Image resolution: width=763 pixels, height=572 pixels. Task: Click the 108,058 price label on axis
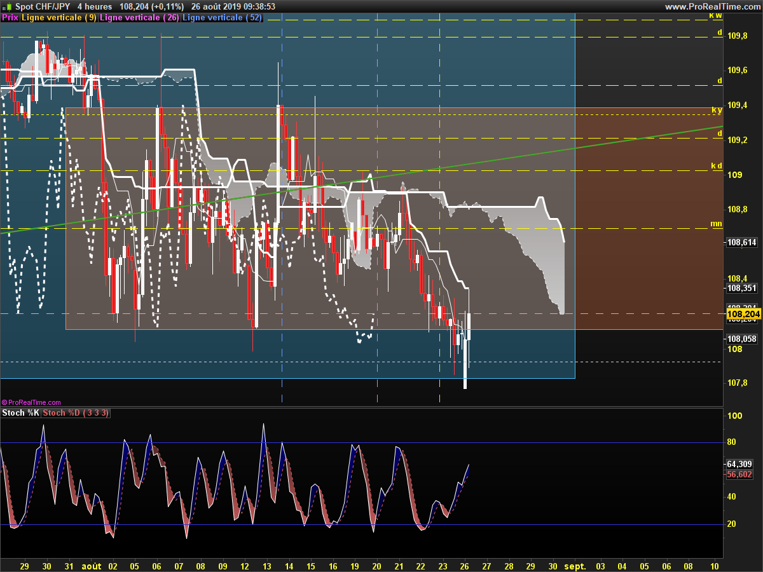741,339
